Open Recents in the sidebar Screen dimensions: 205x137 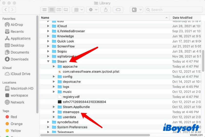point(14,31)
